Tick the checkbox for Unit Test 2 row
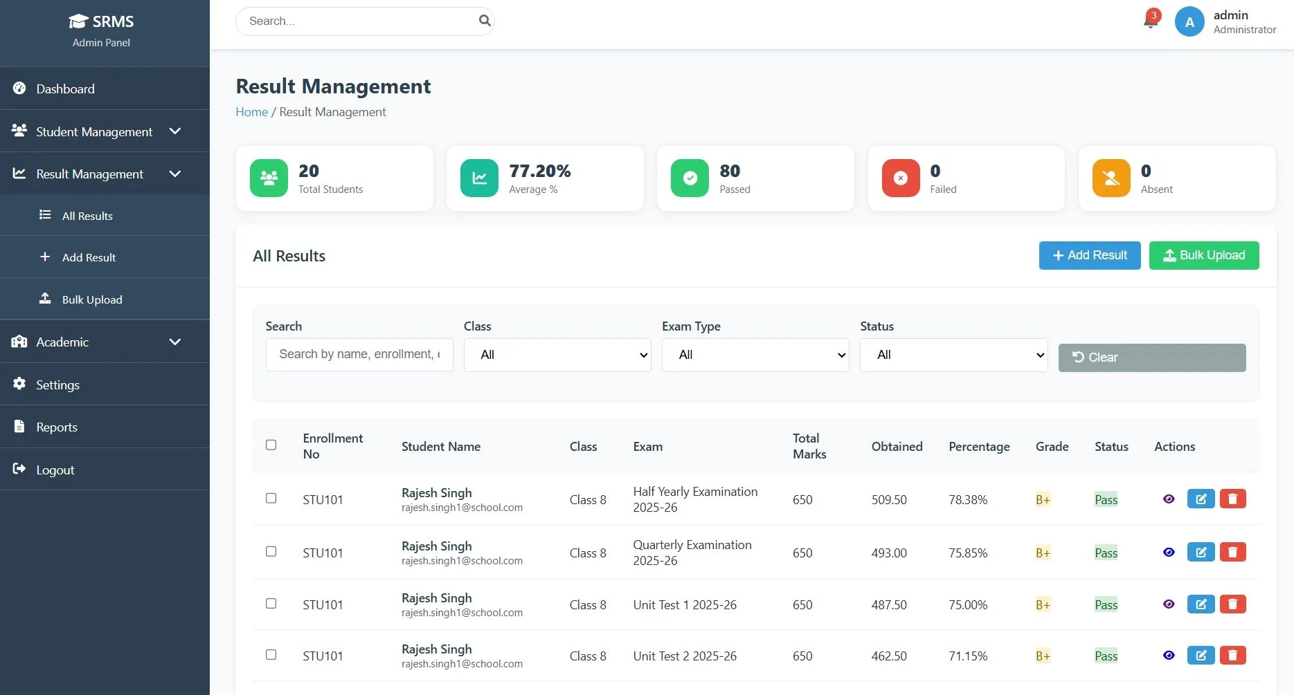The width and height of the screenshot is (1294, 695). [x=271, y=654]
